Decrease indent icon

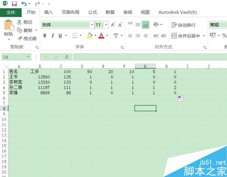pos(156,36)
